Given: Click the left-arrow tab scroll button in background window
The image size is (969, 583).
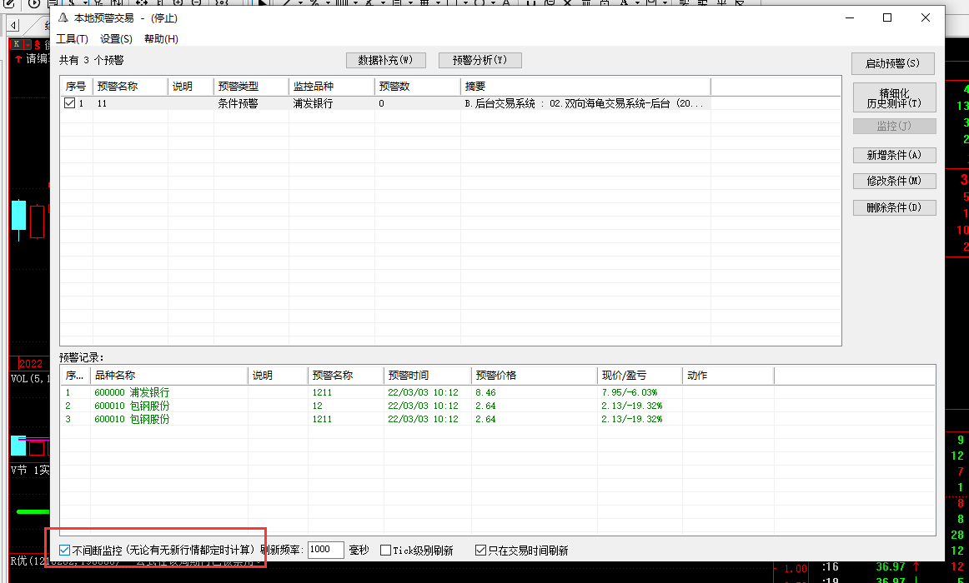Looking at the screenshot, I should pyautogui.click(x=13, y=26).
